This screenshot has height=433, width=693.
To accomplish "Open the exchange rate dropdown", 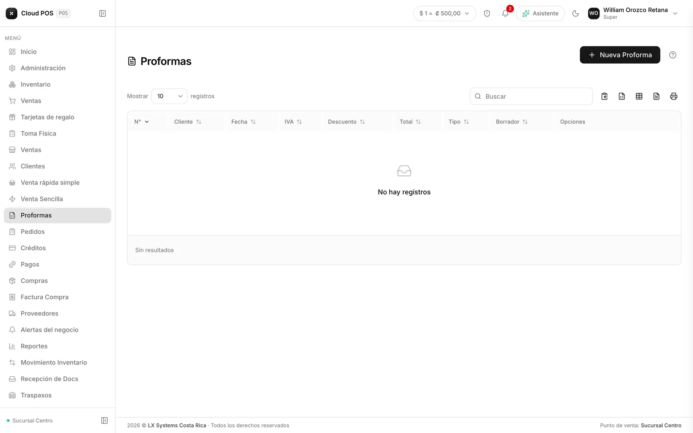I will click(x=445, y=13).
